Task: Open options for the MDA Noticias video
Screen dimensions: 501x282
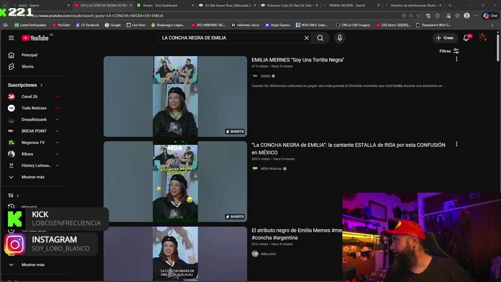Action: (456, 145)
